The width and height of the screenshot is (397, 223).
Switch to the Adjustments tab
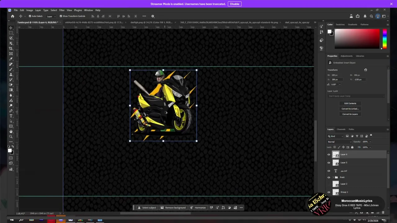(346, 56)
